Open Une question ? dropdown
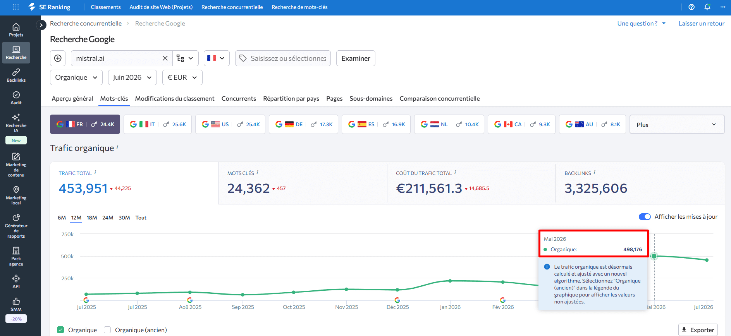The height and width of the screenshot is (336, 731). pos(642,23)
